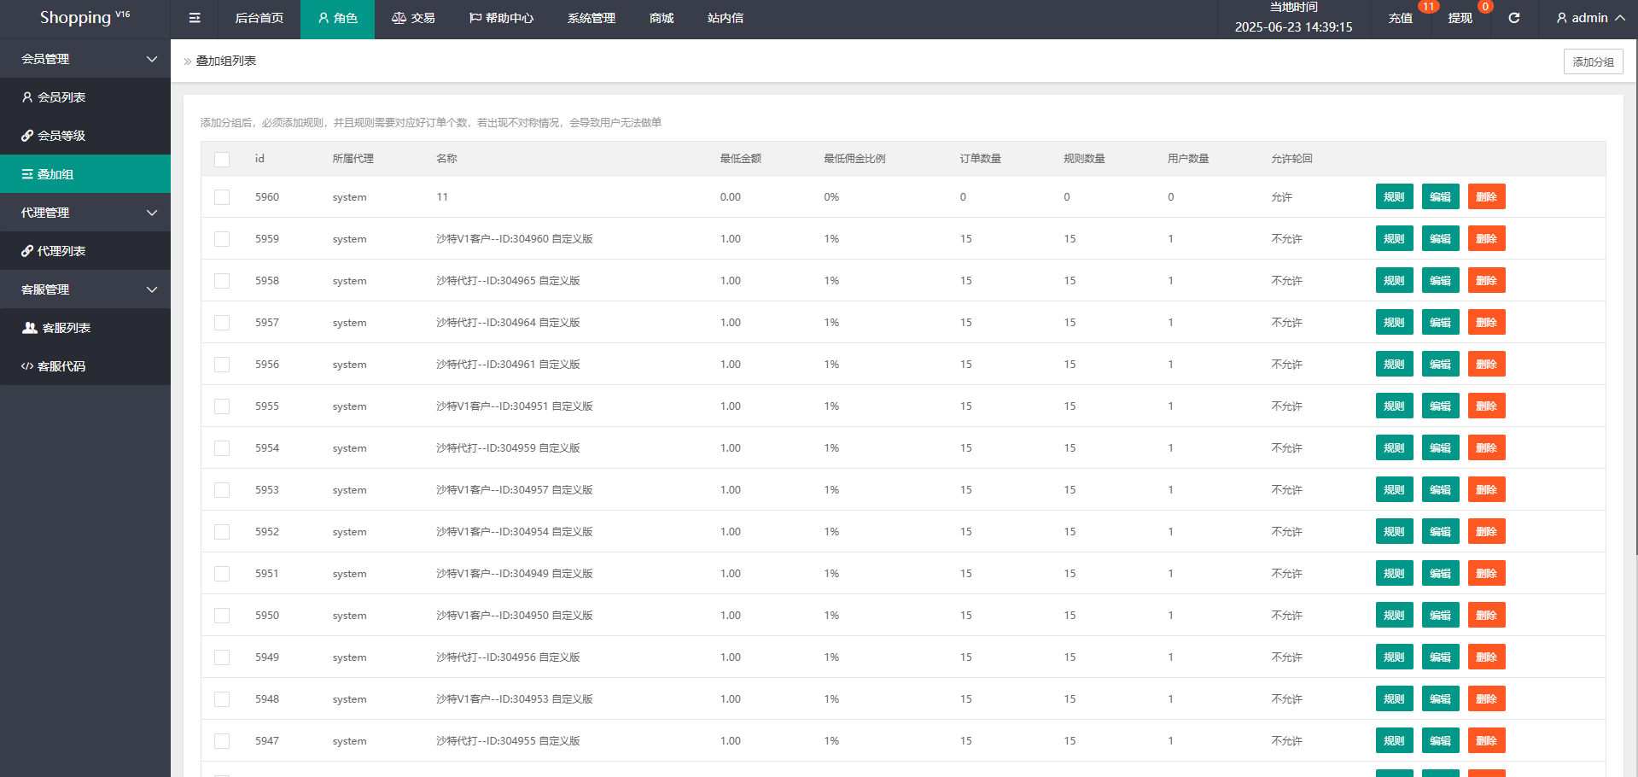Select the checkbox for row id 5955
Screen dimensions: 1638x777
tap(222, 406)
